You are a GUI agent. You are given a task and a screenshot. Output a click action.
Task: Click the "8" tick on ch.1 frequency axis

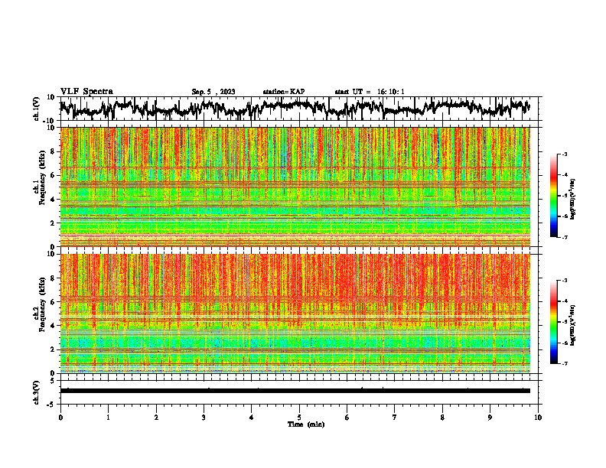(x=54, y=151)
